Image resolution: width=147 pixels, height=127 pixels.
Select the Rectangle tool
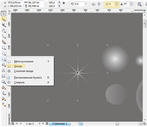click(4, 48)
